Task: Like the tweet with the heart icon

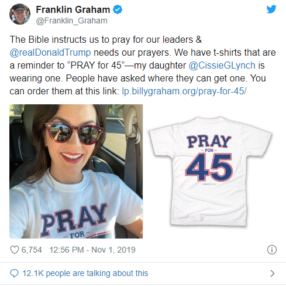Action: [x=15, y=250]
